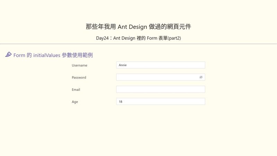Viewport: 277px width, 156px height.
Task: Click the Age label
Action: [75, 102]
